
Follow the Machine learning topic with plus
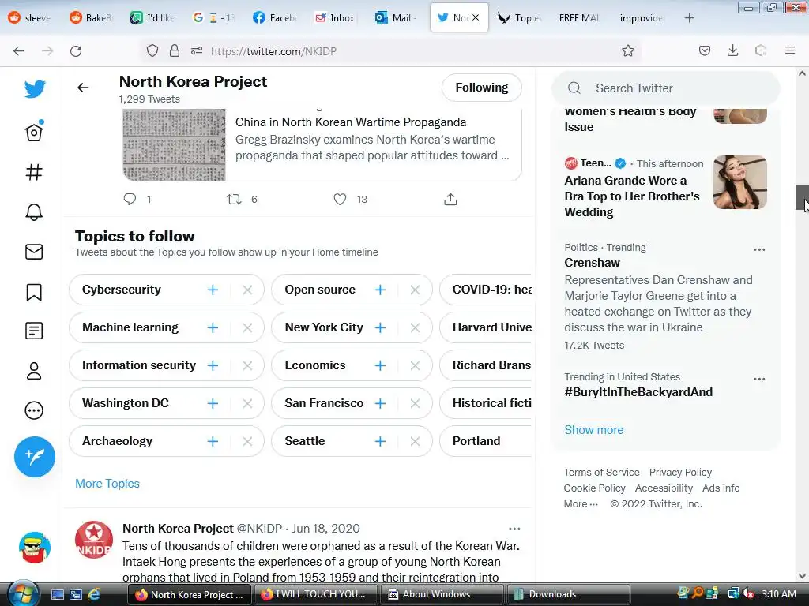pyautogui.click(x=213, y=327)
